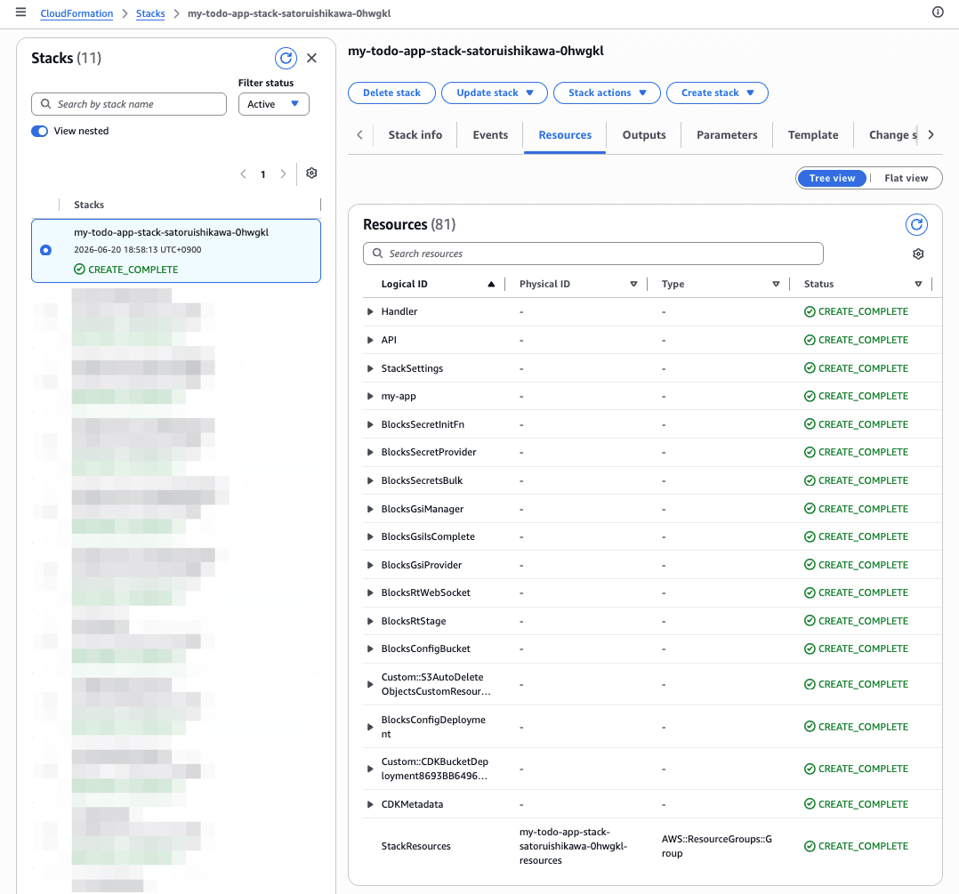Go to next Stacks page

click(x=283, y=174)
